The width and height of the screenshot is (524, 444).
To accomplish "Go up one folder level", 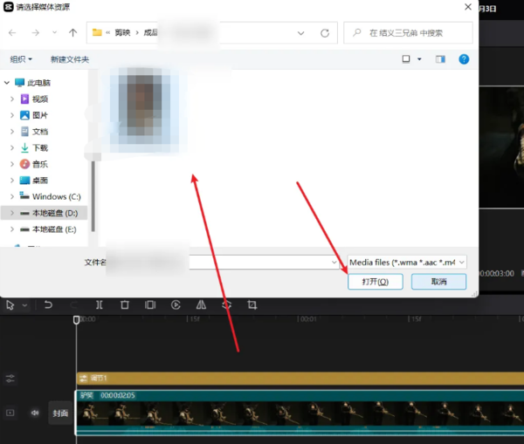I will pyautogui.click(x=72, y=33).
